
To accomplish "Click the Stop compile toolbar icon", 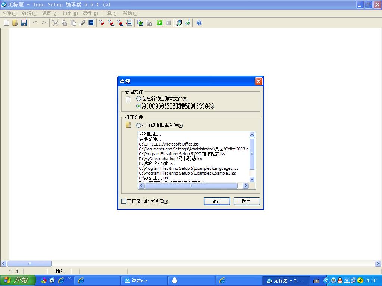I will pyautogui.click(x=149, y=23).
